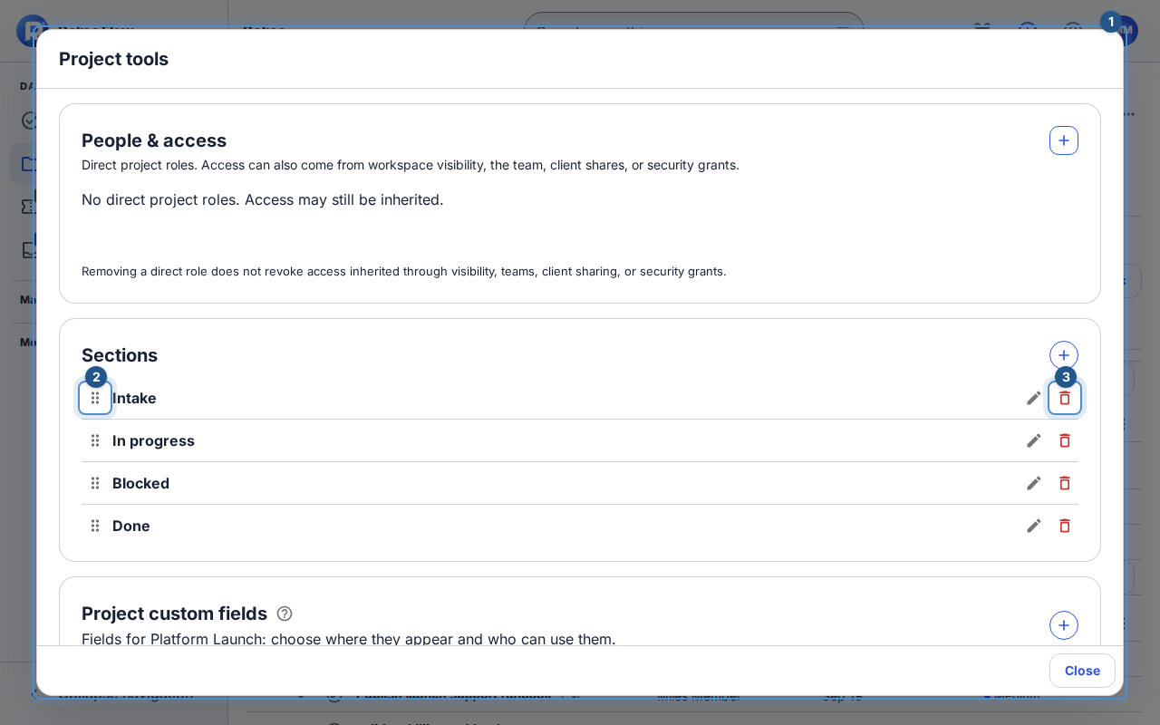This screenshot has height=725, width=1160.
Task: Add a new section with plus icon
Action: tap(1064, 355)
